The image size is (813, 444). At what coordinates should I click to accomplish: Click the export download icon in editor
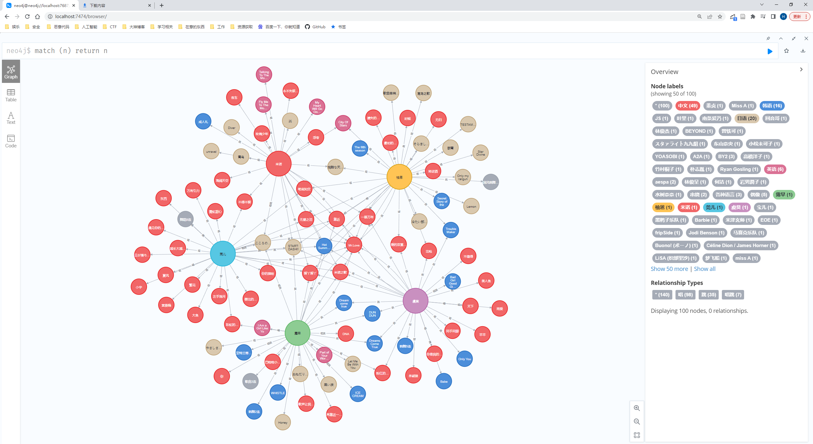pyautogui.click(x=803, y=51)
